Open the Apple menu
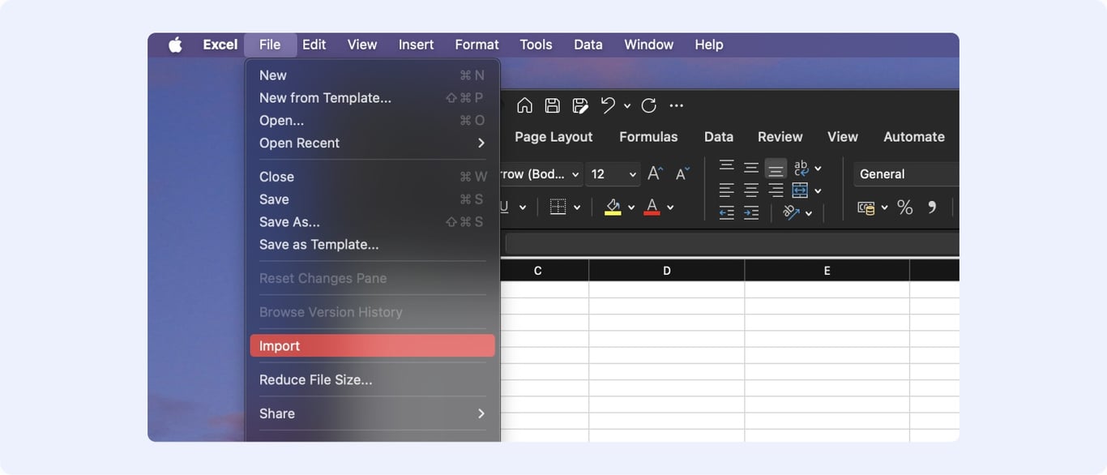The height and width of the screenshot is (475, 1107). [175, 45]
